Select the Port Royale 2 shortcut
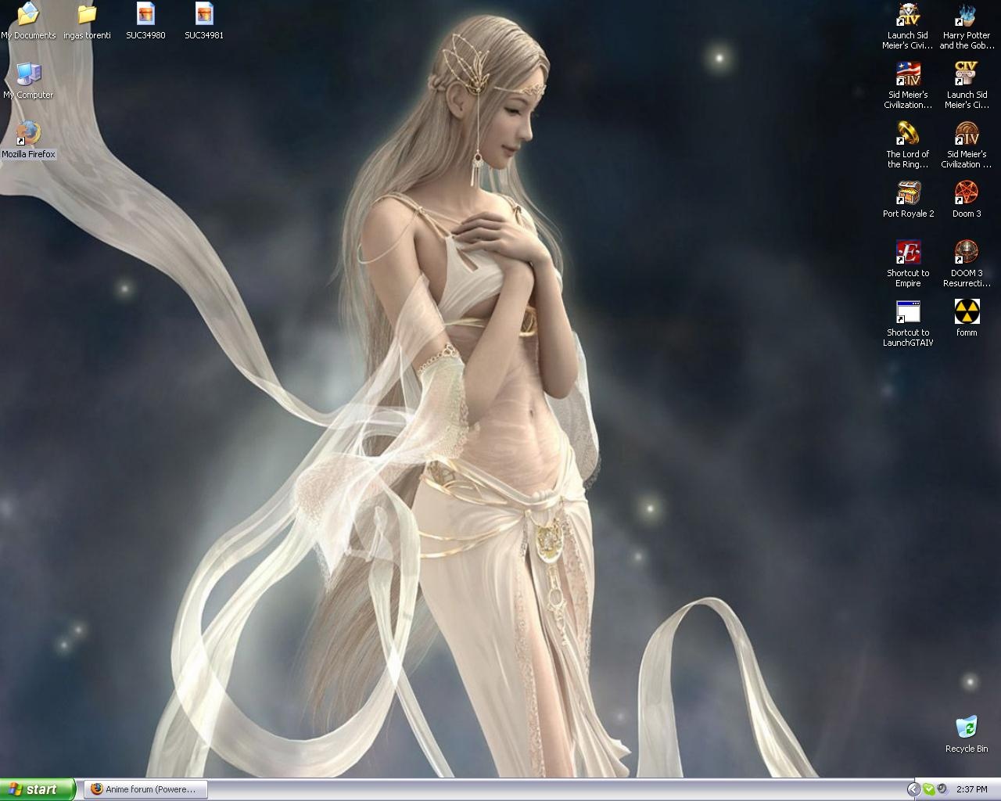1001x801 pixels. pos(908,193)
